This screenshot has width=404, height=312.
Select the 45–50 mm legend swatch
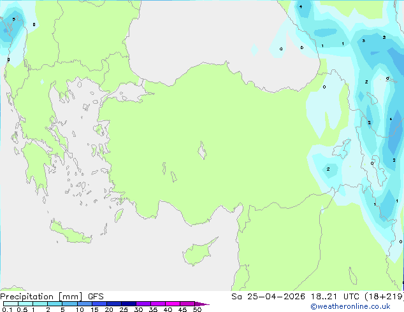(187, 304)
